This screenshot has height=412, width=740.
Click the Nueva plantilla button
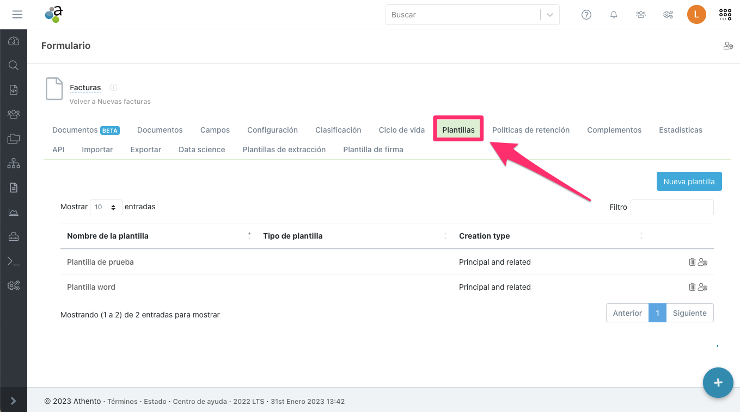[x=689, y=182]
